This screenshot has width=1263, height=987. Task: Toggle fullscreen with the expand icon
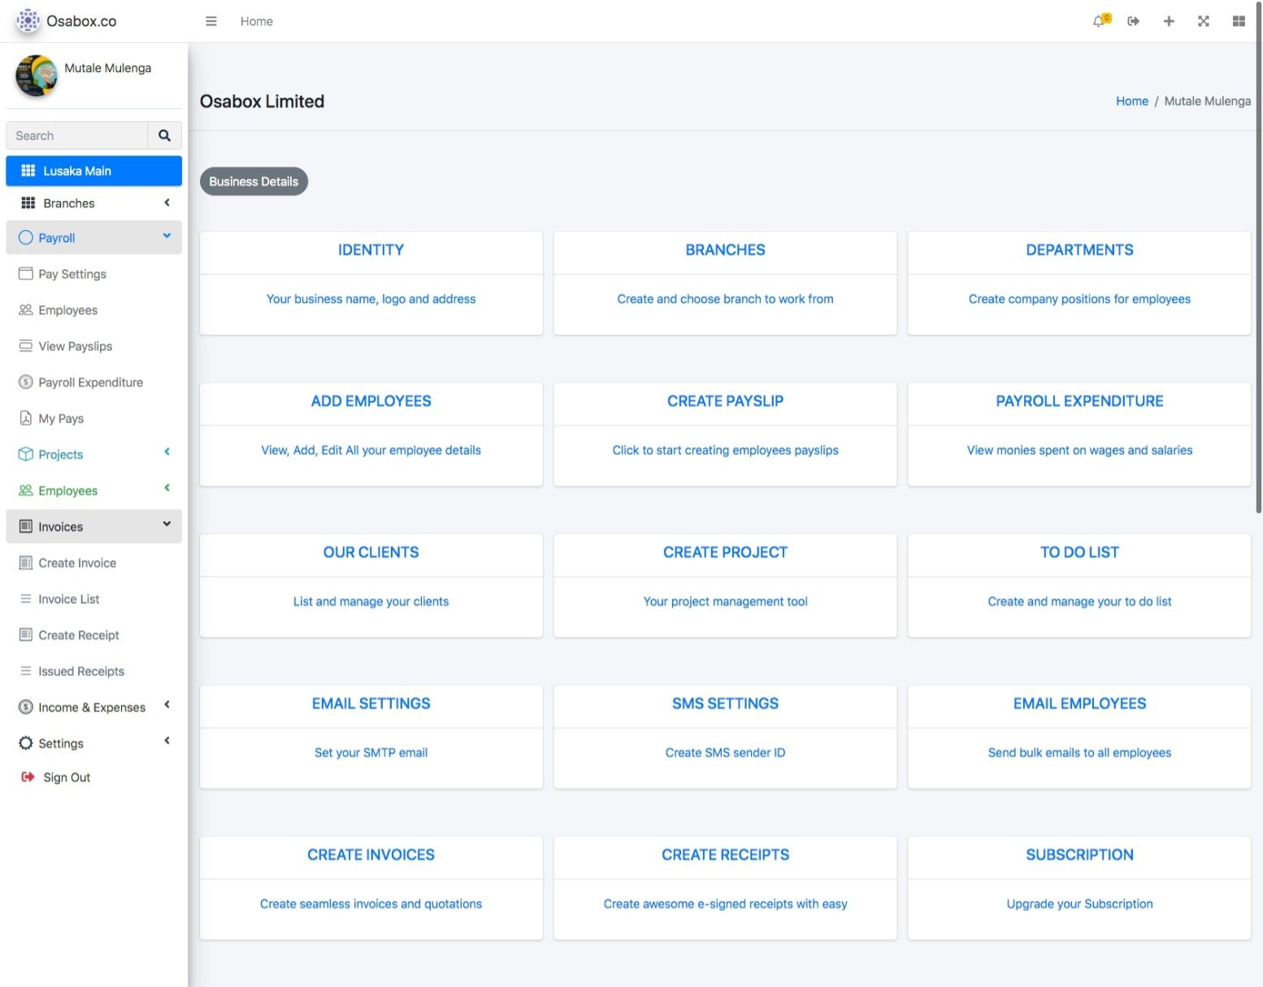1204,21
